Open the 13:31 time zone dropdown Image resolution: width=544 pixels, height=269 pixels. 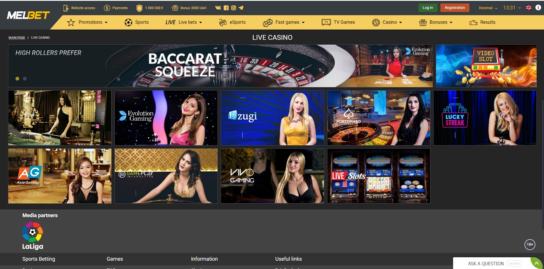(x=512, y=8)
